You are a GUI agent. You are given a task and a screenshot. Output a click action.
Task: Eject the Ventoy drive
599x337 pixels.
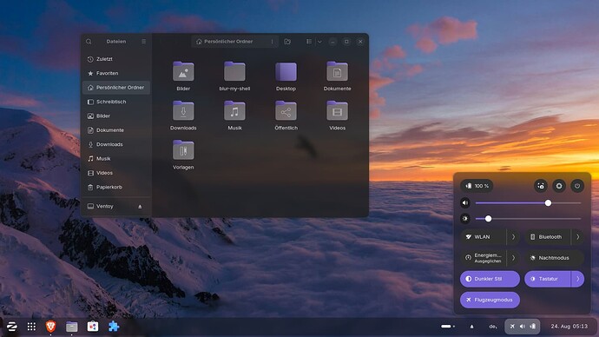coord(140,207)
